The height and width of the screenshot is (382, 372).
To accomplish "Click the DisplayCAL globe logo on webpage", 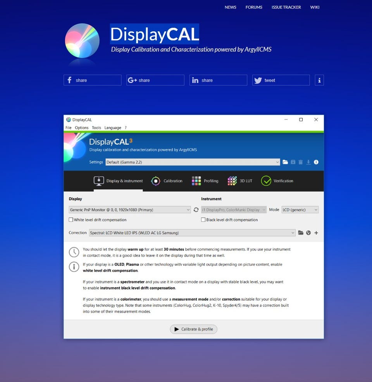I will [x=82, y=41].
